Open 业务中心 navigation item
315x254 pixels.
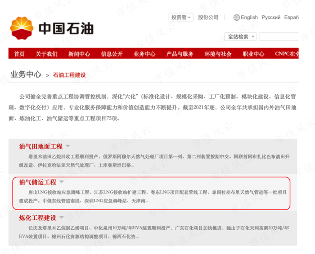point(144,54)
